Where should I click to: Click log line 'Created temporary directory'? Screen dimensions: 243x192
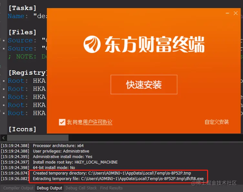click(112, 173)
